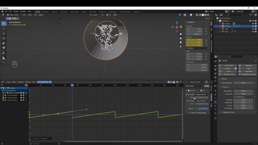This screenshot has width=258, height=145.
Task: Click the Blender logo menu icon
Action: [2, 12]
